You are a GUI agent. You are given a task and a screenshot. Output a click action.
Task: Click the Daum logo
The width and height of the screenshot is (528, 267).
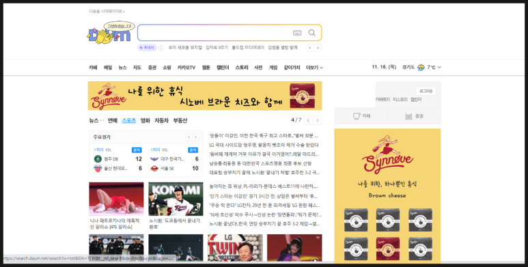click(x=109, y=33)
